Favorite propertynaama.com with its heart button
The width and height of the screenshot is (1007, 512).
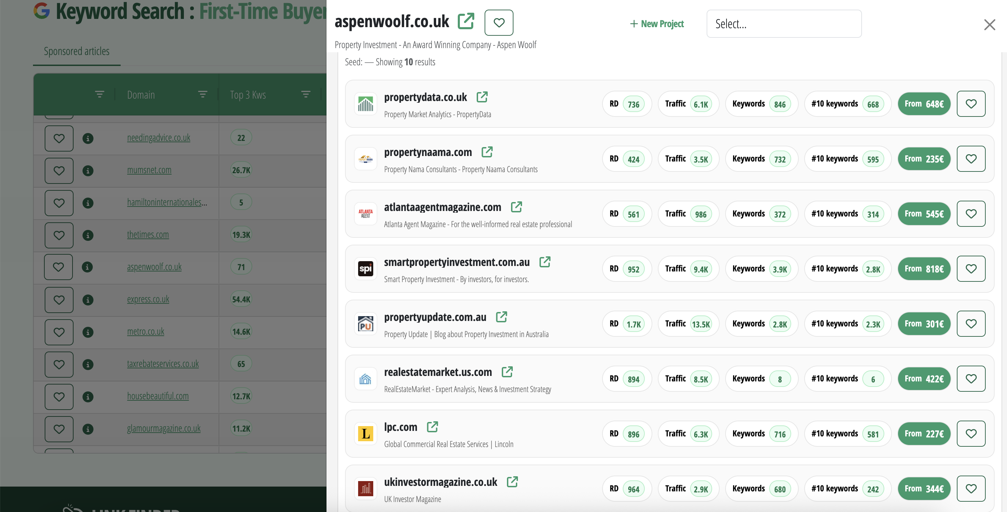click(971, 159)
